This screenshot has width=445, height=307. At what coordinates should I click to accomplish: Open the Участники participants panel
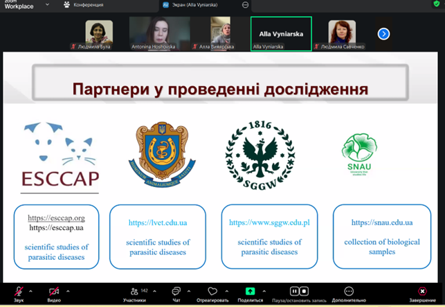tap(133, 292)
